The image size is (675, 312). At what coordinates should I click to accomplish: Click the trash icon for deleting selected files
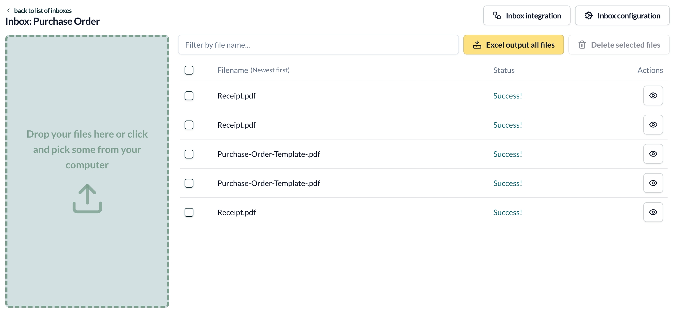[582, 45]
